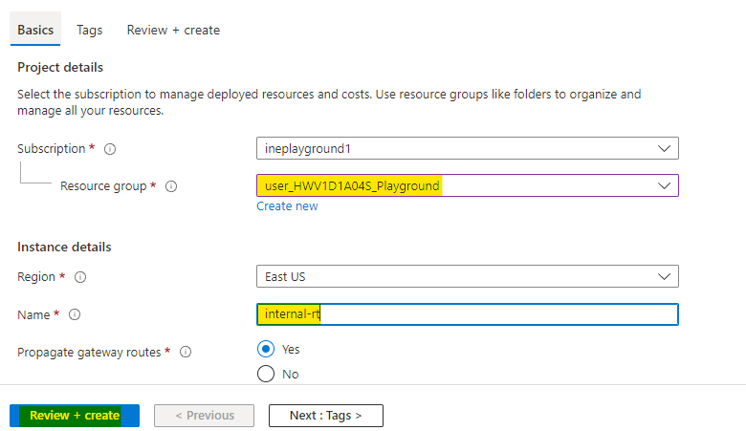Expand the Resource group dropdown

[467, 186]
